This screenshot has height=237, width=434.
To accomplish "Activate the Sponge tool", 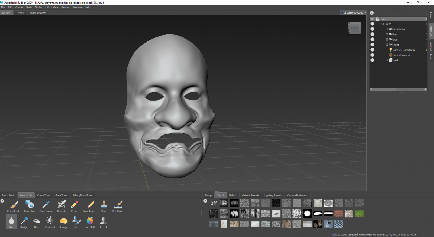I will point(63,222).
